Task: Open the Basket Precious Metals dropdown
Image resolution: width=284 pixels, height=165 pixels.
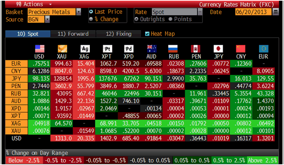Action: [79, 12]
